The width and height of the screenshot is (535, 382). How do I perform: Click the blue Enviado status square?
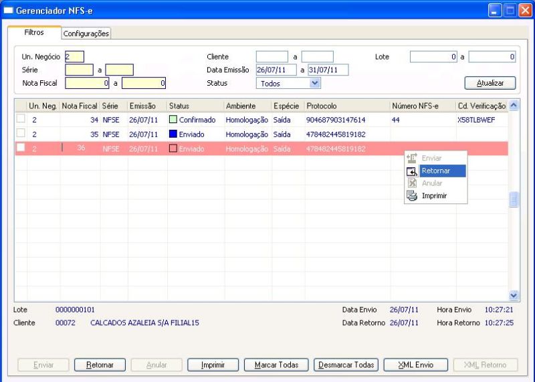click(x=173, y=134)
